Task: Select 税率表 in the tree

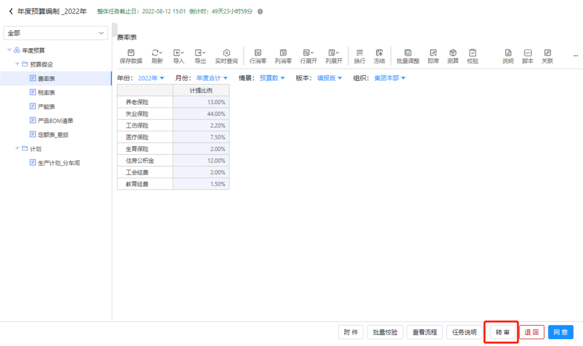Action: (46, 92)
